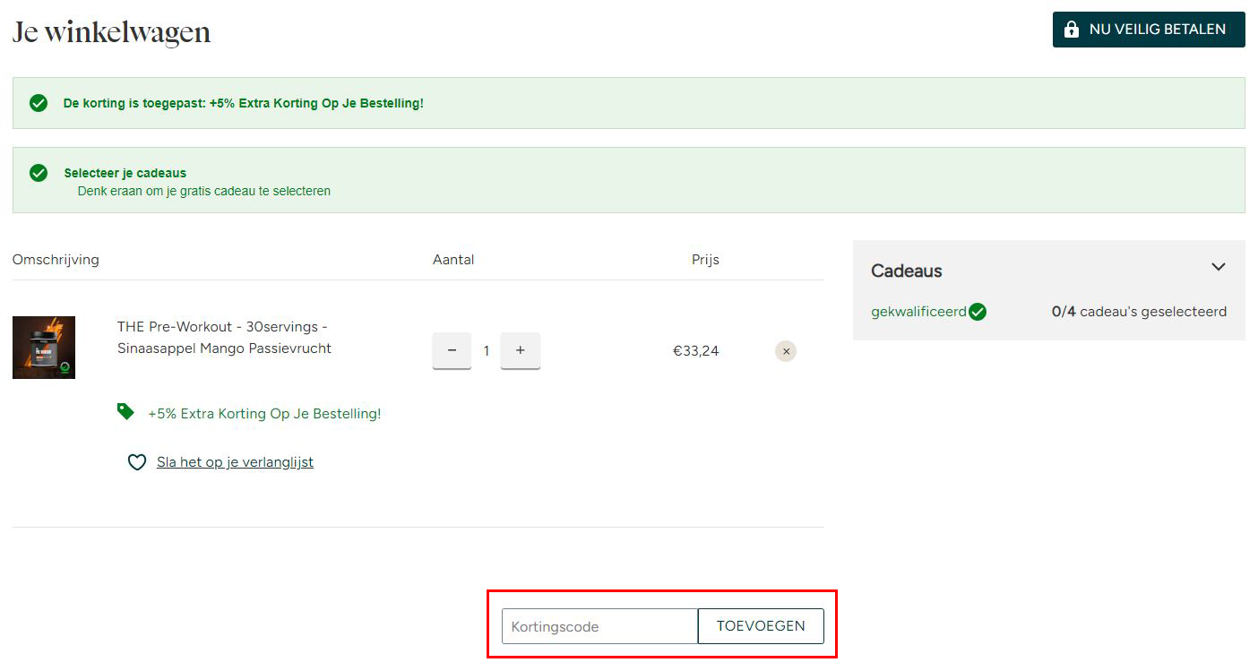The width and height of the screenshot is (1258, 671).
Task: Click the lock icon on the checkout button
Action: pos(1071,30)
